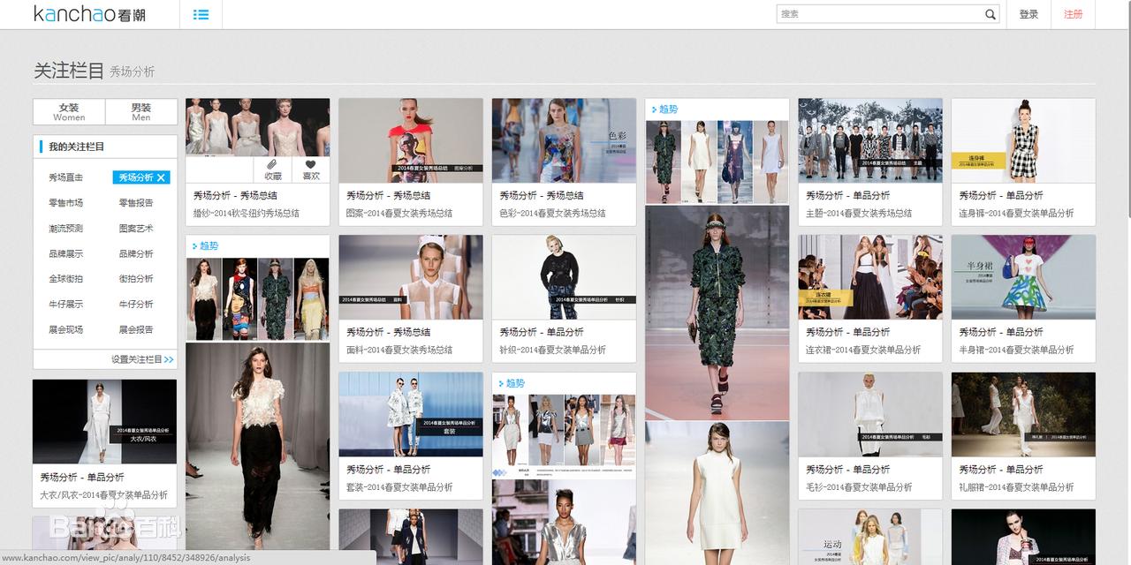Switch to 男装 Men tab
The height and width of the screenshot is (565, 1131).
coord(141,112)
